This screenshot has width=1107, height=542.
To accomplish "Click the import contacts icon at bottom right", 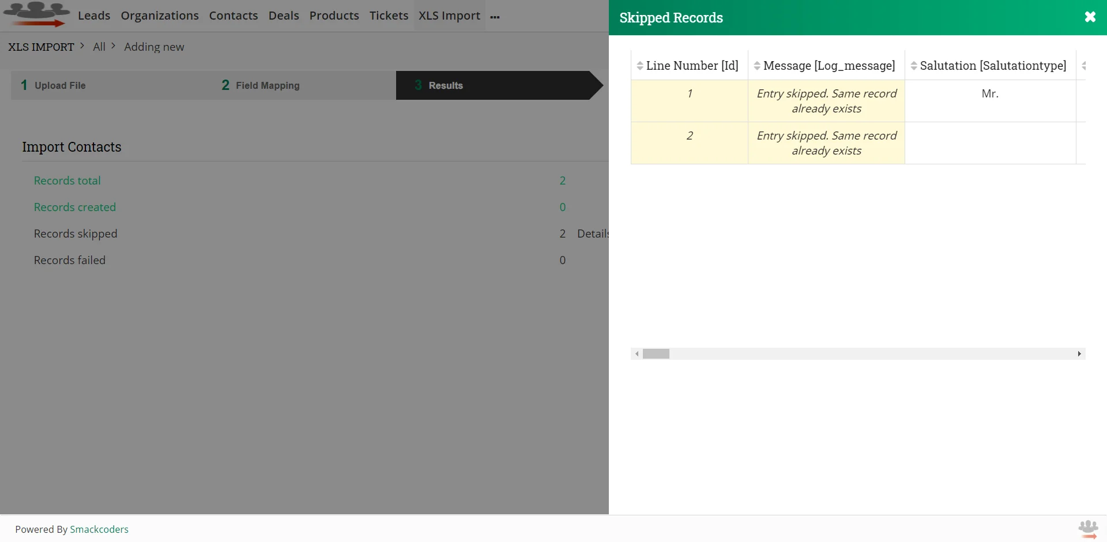I will pos(1089,529).
